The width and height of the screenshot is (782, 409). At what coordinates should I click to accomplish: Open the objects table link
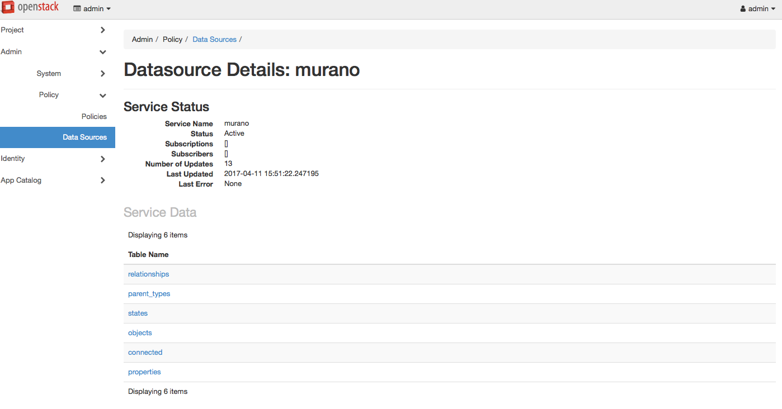pyautogui.click(x=140, y=332)
